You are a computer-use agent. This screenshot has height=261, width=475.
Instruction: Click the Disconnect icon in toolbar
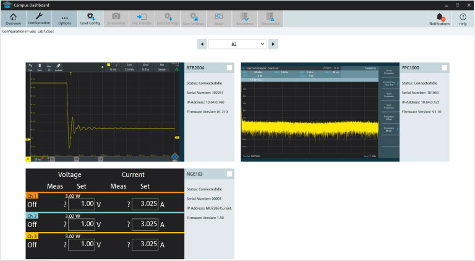coord(270,19)
